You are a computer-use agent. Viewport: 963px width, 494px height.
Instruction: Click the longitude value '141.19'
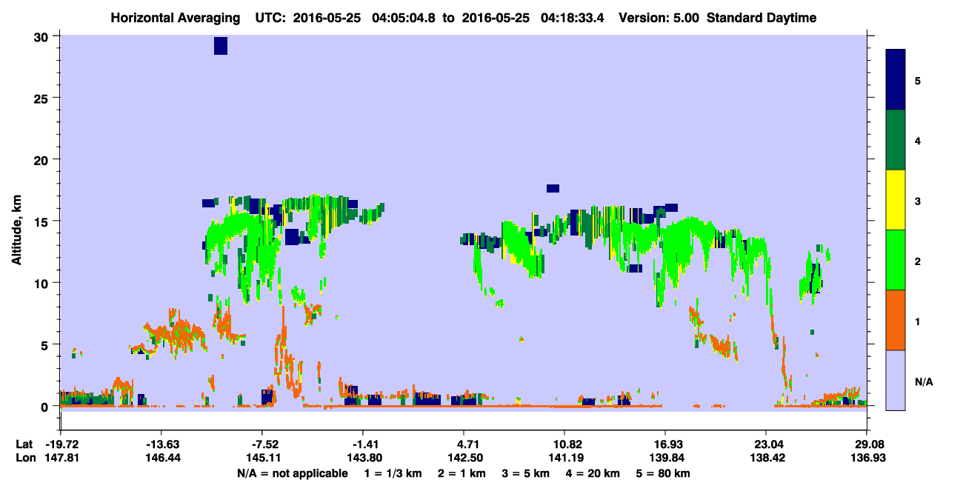point(564,458)
